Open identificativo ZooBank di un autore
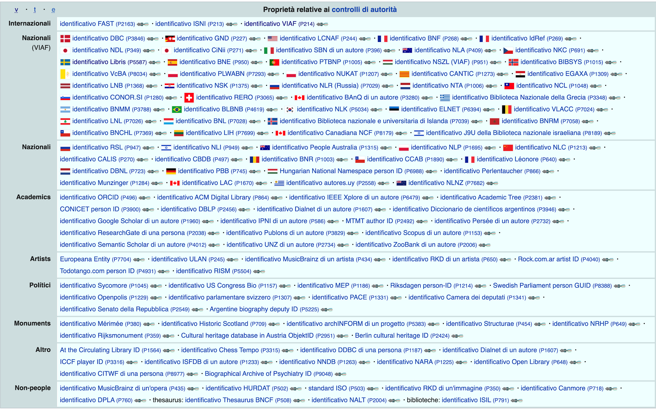The image size is (656, 409). [x=416, y=245]
